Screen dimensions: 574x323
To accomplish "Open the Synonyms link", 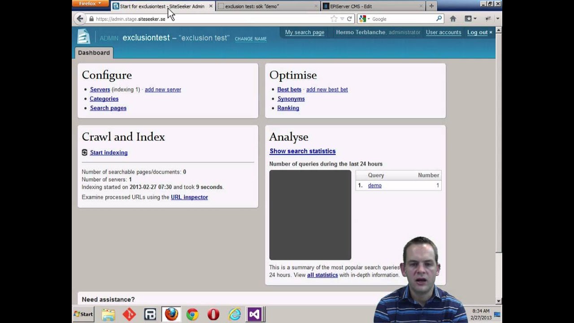I will click(291, 99).
